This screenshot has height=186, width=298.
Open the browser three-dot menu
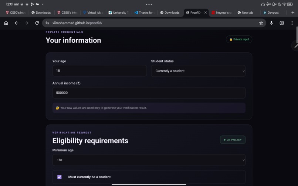(x=292, y=23)
